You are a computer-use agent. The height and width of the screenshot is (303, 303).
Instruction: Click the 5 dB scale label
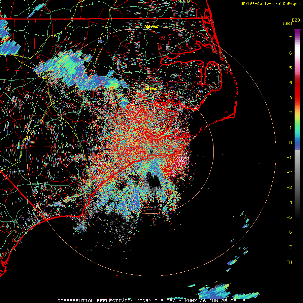tap(291, 68)
